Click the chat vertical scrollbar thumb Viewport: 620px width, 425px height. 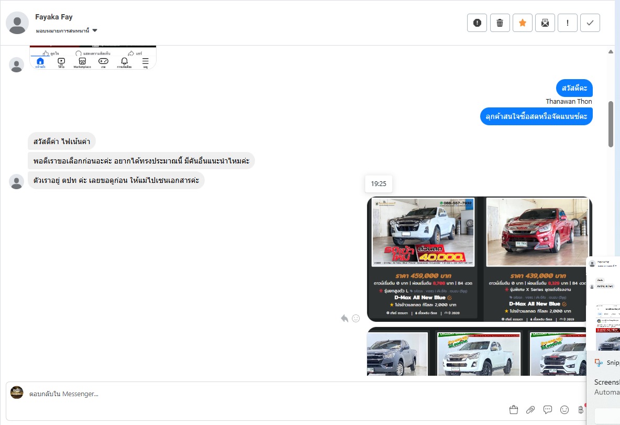pos(611,124)
